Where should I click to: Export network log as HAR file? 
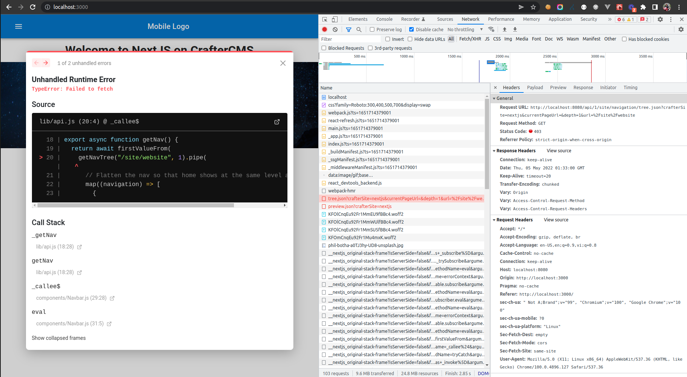(x=515, y=29)
